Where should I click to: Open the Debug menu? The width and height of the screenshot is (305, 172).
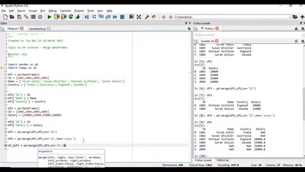(x=52, y=11)
